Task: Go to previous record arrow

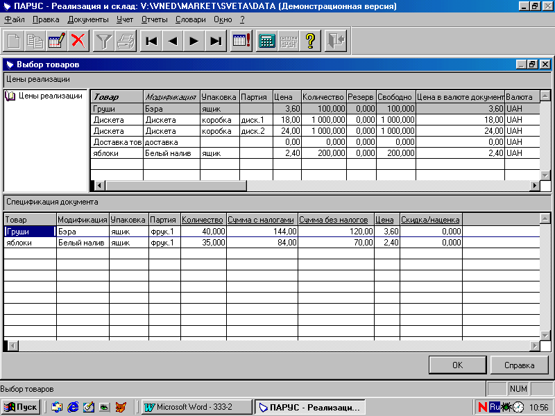Action: point(173,41)
